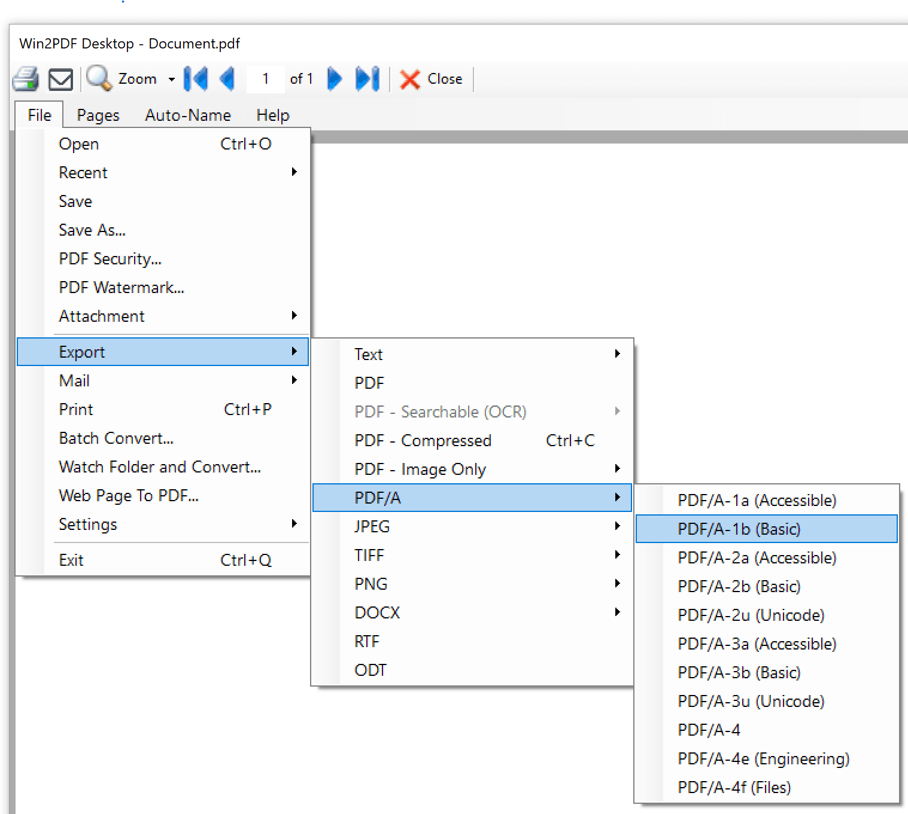Choose PDF/A-1a (Accessible)

point(767,500)
